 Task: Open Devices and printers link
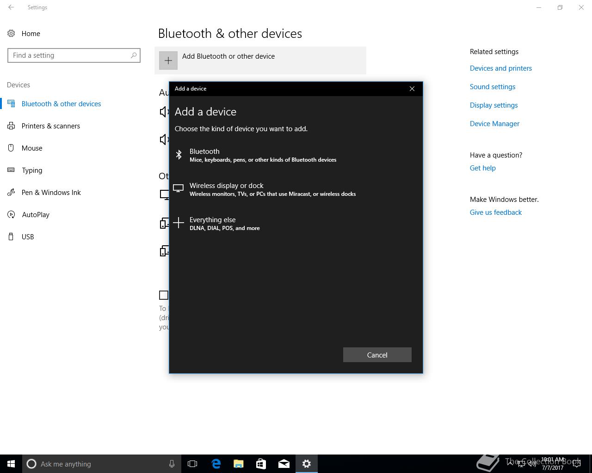501,68
